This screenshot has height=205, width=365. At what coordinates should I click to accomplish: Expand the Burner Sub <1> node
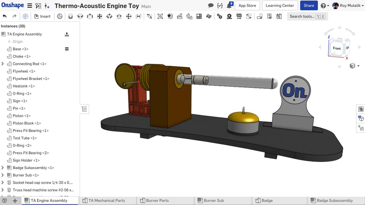point(3,175)
